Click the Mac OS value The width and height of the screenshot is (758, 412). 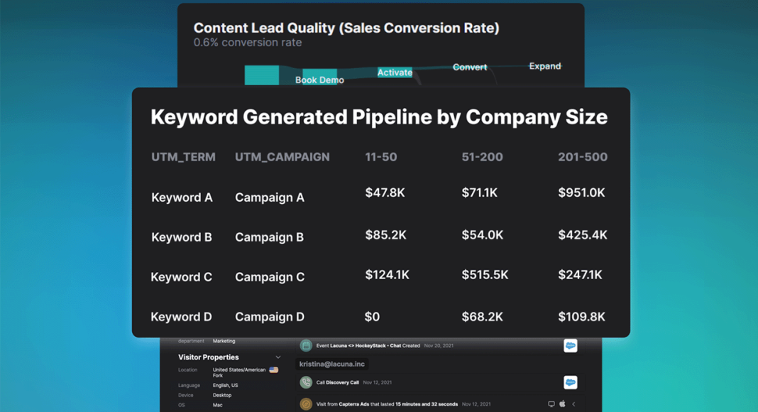point(218,405)
